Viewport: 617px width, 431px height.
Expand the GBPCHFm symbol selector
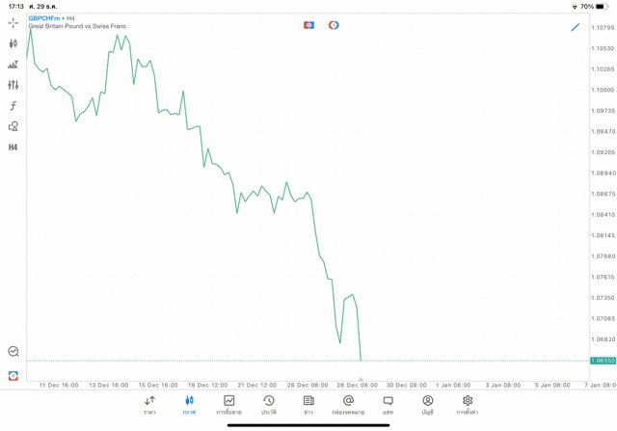[43, 18]
